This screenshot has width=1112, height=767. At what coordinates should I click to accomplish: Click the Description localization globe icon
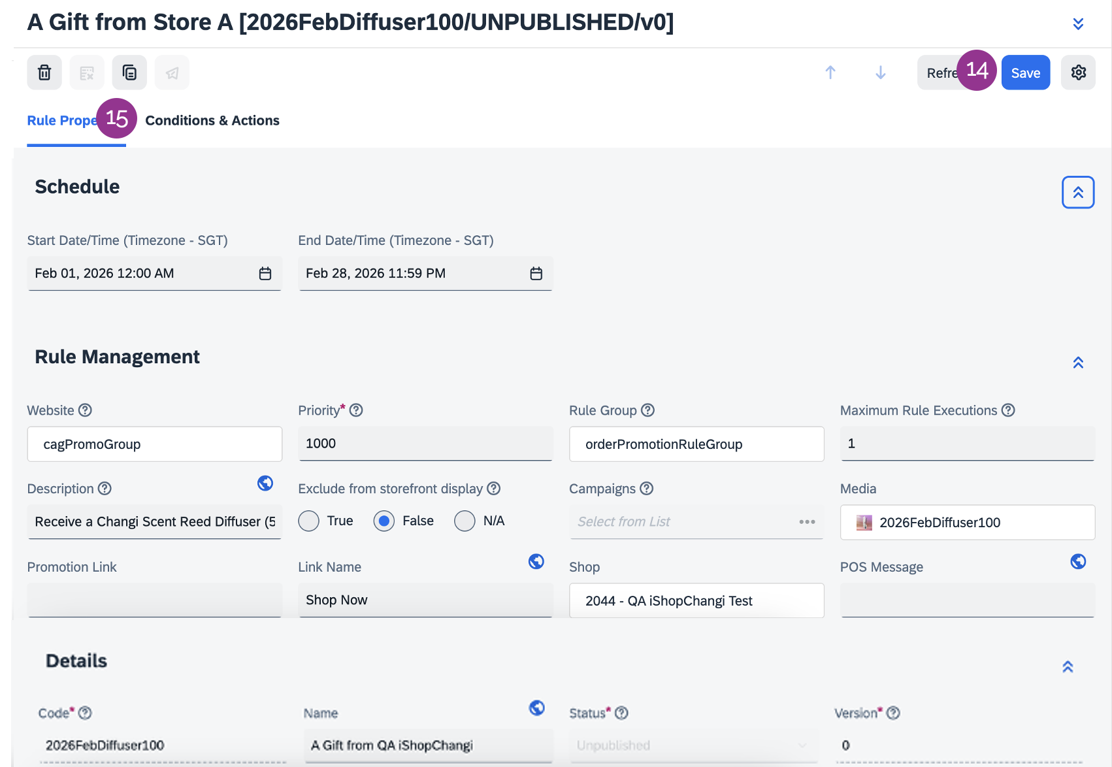point(265,483)
